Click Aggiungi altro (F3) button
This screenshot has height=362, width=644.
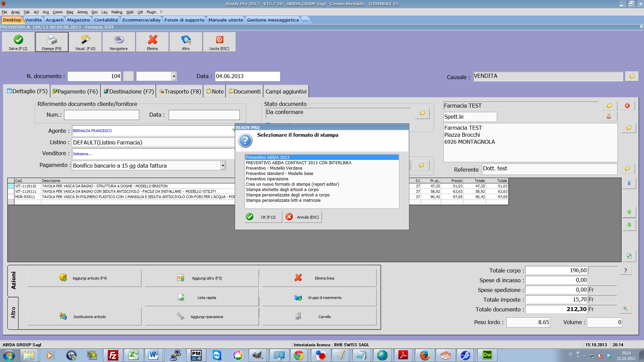202,278
